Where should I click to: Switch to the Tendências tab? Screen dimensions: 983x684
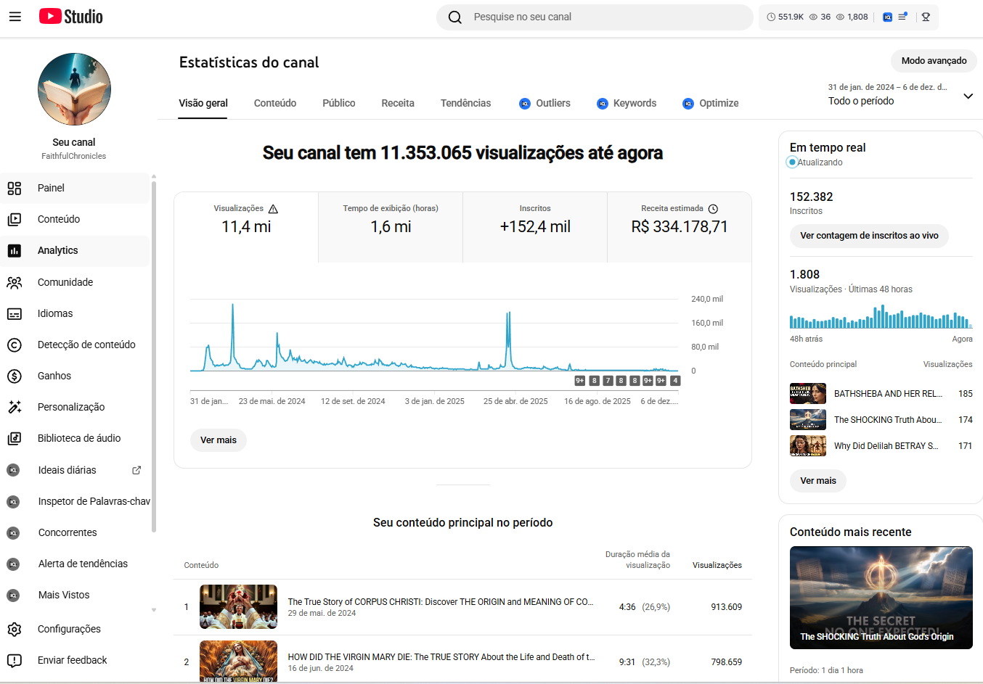(465, 103)
